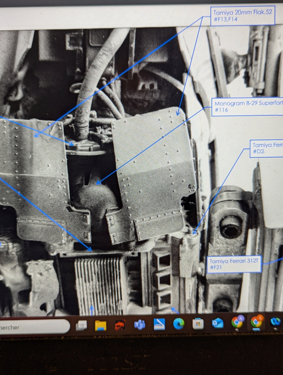This screenshot has width=283, height=375.
Task: Switch to active Chrome with profile badge S
Action: [257, 321]
